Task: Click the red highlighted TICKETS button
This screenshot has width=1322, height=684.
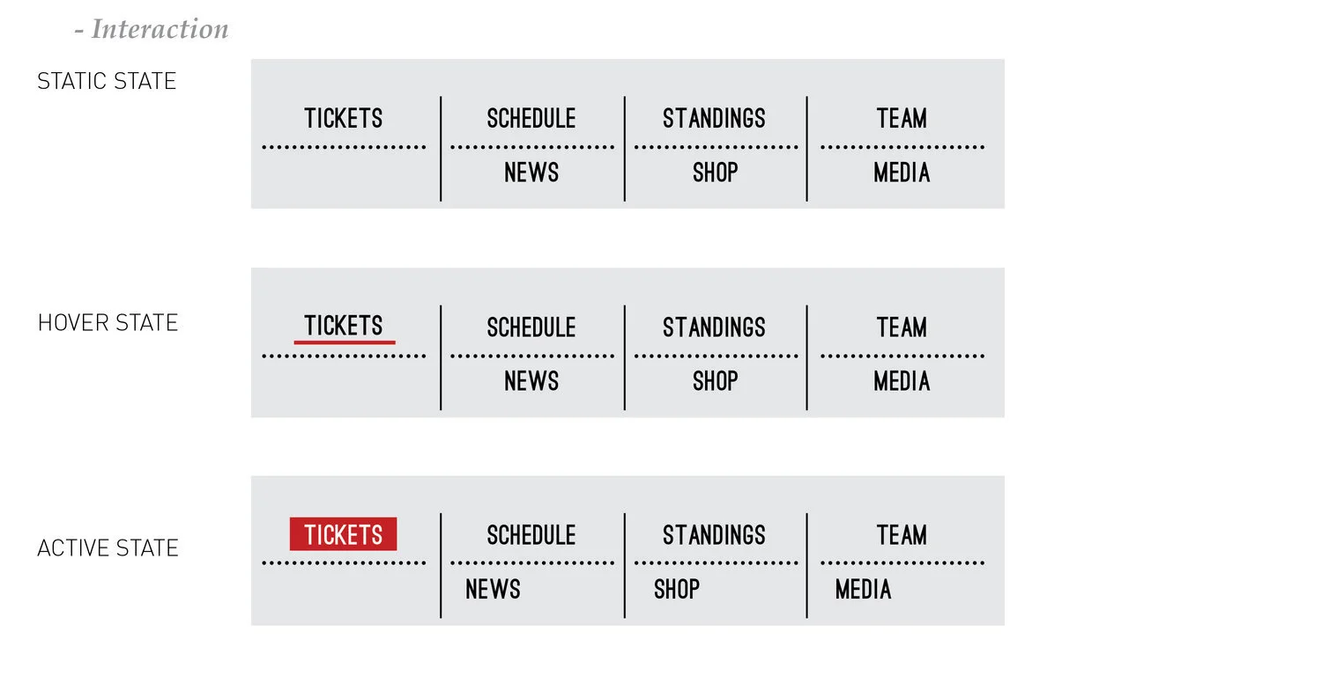Action: click(344, 534)
